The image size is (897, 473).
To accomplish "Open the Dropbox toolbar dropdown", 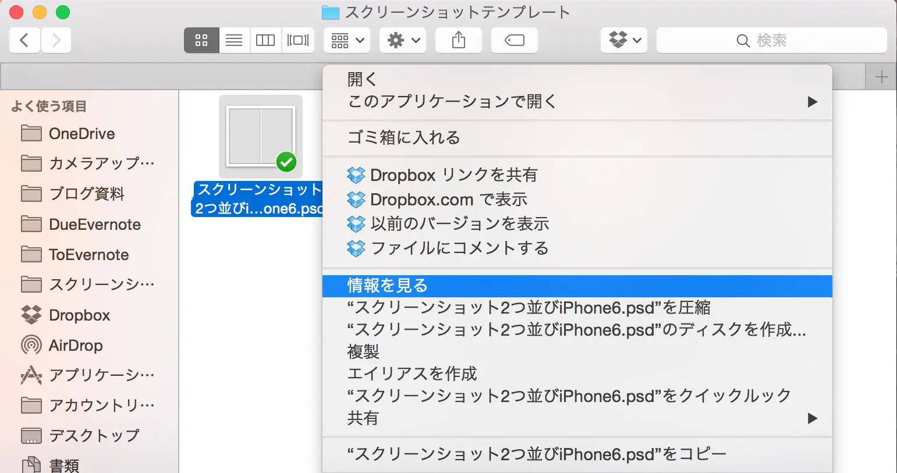I will pyautogui.click(x=624, y=40).
